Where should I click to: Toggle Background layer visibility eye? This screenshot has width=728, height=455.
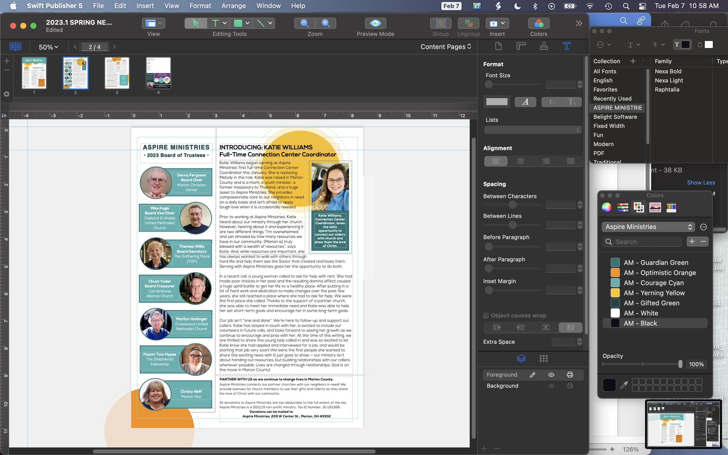[x=551, y=386]
